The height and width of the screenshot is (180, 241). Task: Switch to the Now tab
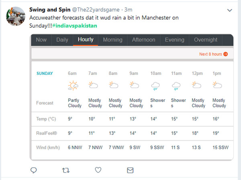41,40
